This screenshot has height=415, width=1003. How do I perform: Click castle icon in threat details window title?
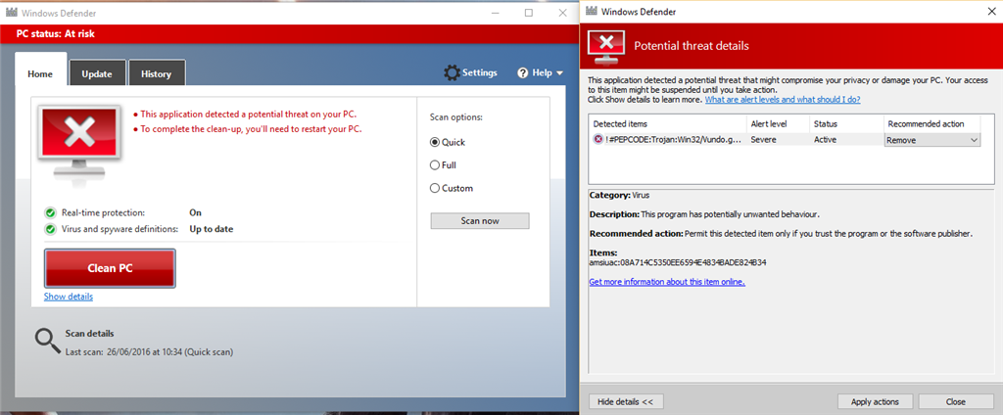pyautogui.click(x=593, y=12)
